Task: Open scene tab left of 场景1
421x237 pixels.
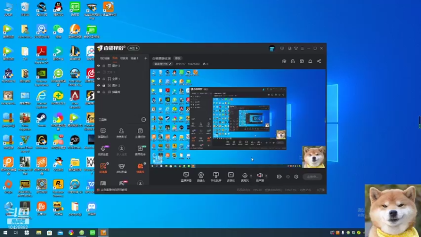Action: coord(124,58)
